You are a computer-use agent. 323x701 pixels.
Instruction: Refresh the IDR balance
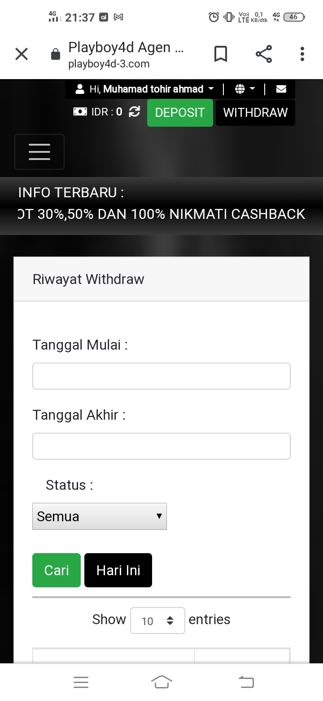134,112
